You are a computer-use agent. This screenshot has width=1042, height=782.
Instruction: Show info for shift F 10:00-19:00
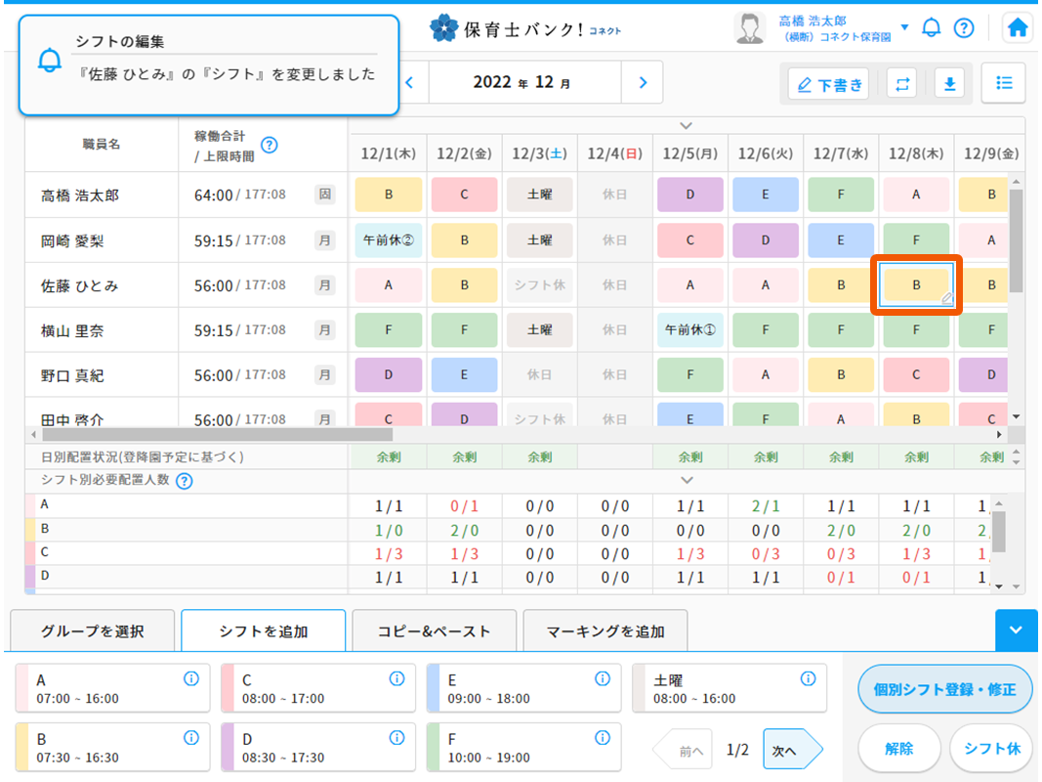point(603,737)
